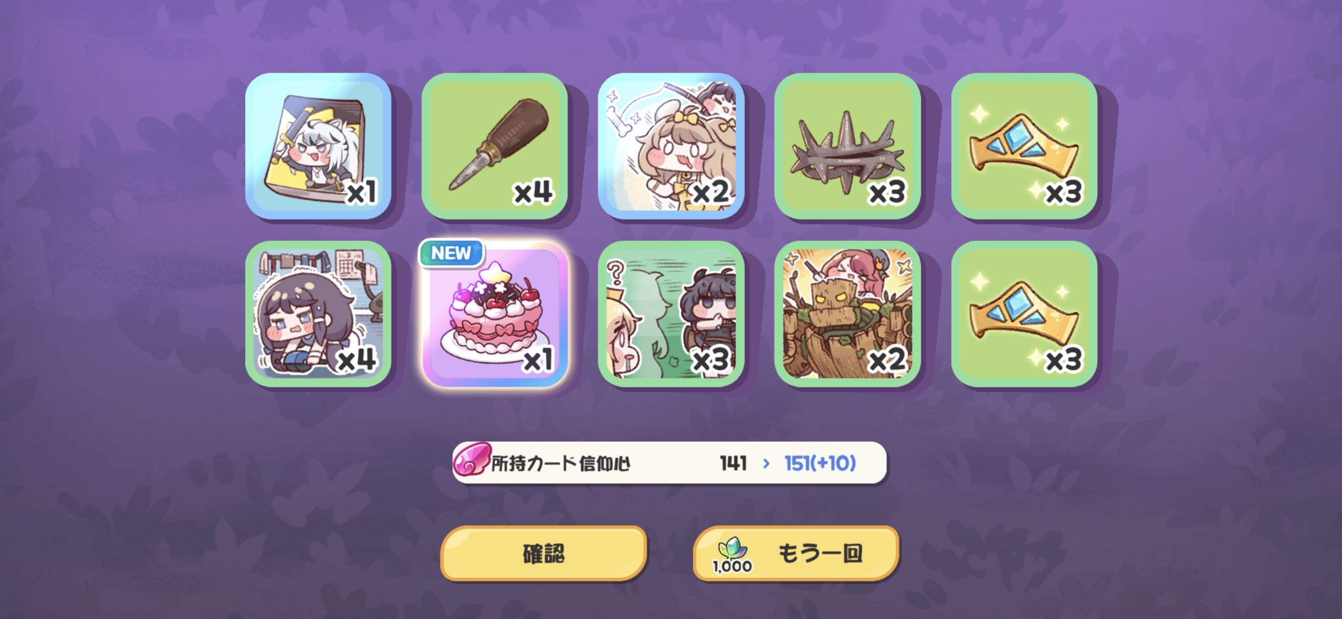Tap the crystal butterfly 1,000 cost icon
The image size is (1342, 619).
tap(732, 554)
